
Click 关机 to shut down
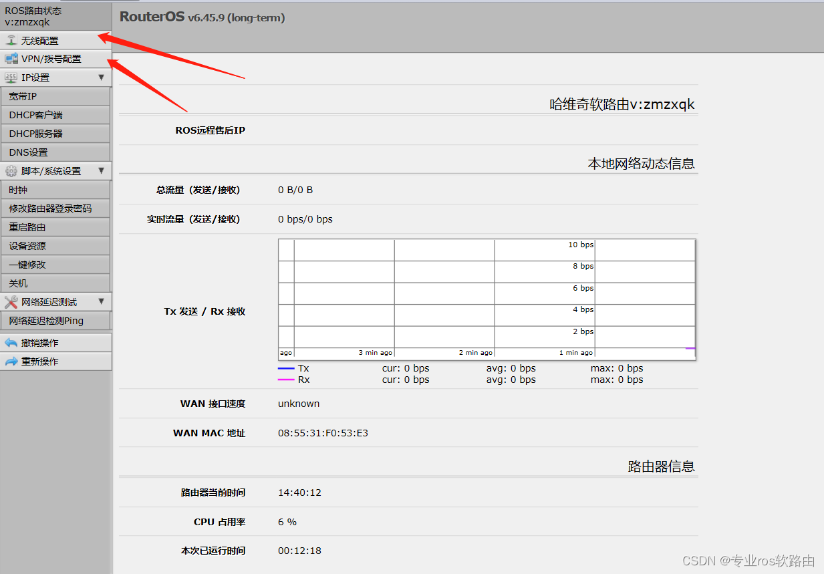click(x=56, y=283)
